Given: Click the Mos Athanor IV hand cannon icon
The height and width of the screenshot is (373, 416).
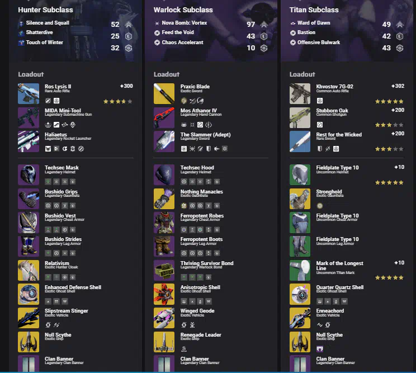Looking at the screenshot, I should pos(164,117).
